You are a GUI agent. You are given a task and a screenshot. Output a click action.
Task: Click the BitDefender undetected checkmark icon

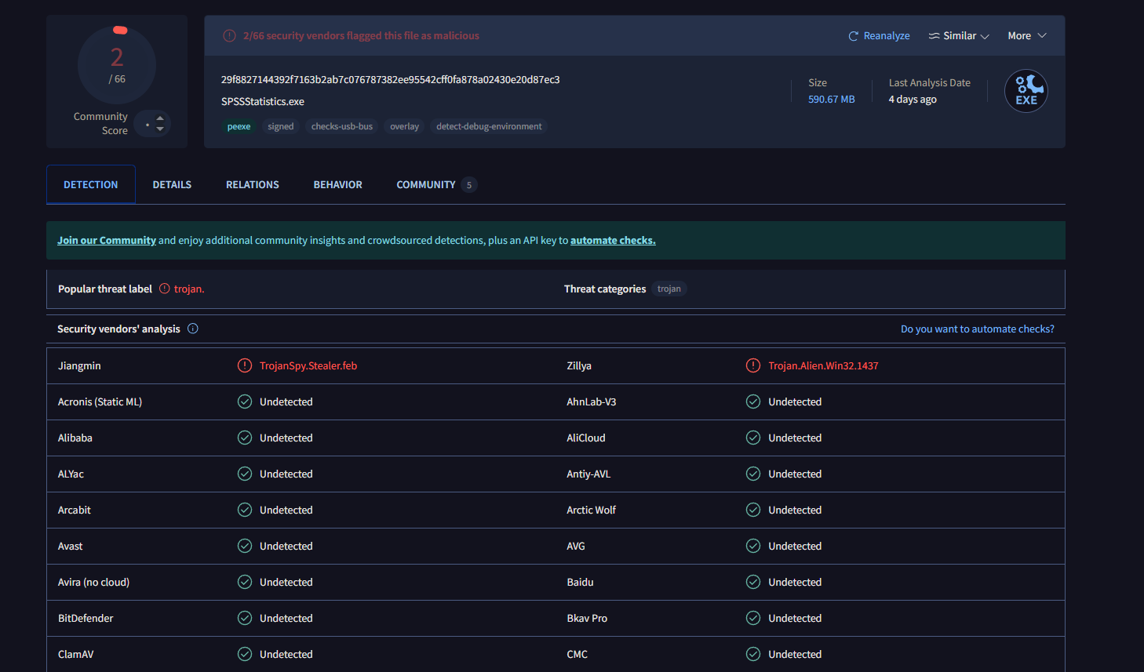(x=245, y=618)
